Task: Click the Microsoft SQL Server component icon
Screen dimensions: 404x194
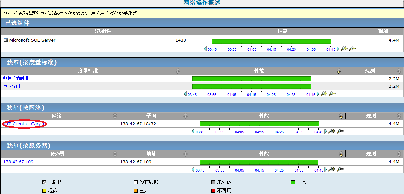Action: tap(6, 40)
